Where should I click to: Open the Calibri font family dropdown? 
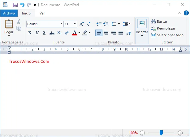62,24
